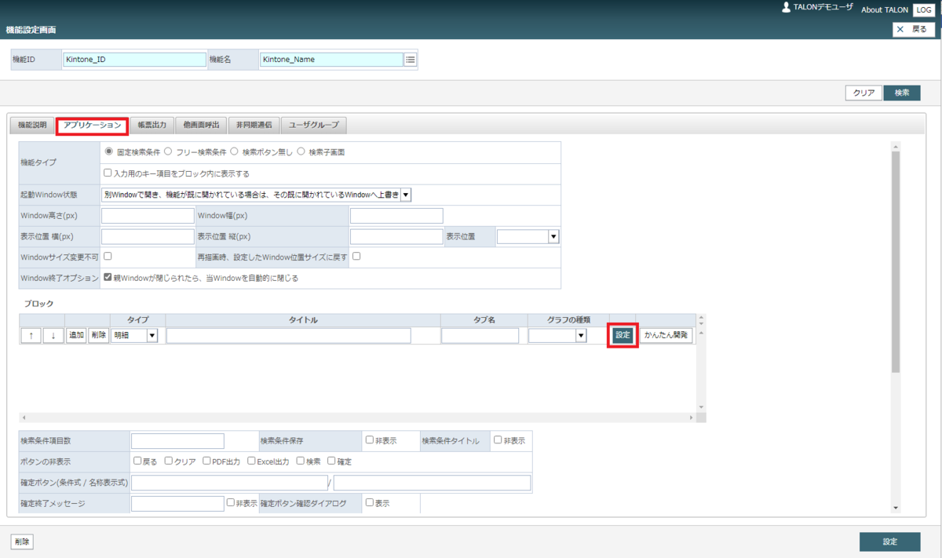Viewport: 942px width, 558px height.
Task: Check 非表示 for 検索条件タイトル
Action: click(498, 440)
